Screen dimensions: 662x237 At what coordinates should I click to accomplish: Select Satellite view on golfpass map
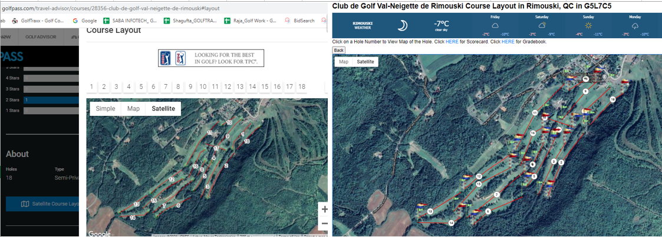[x=163, y=109]
